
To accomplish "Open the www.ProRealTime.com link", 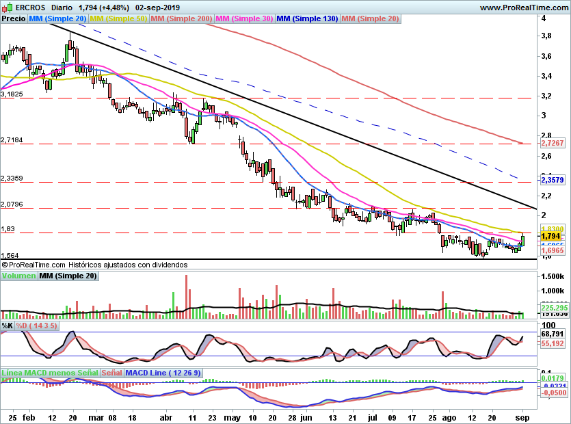I will tap(524, 8).
